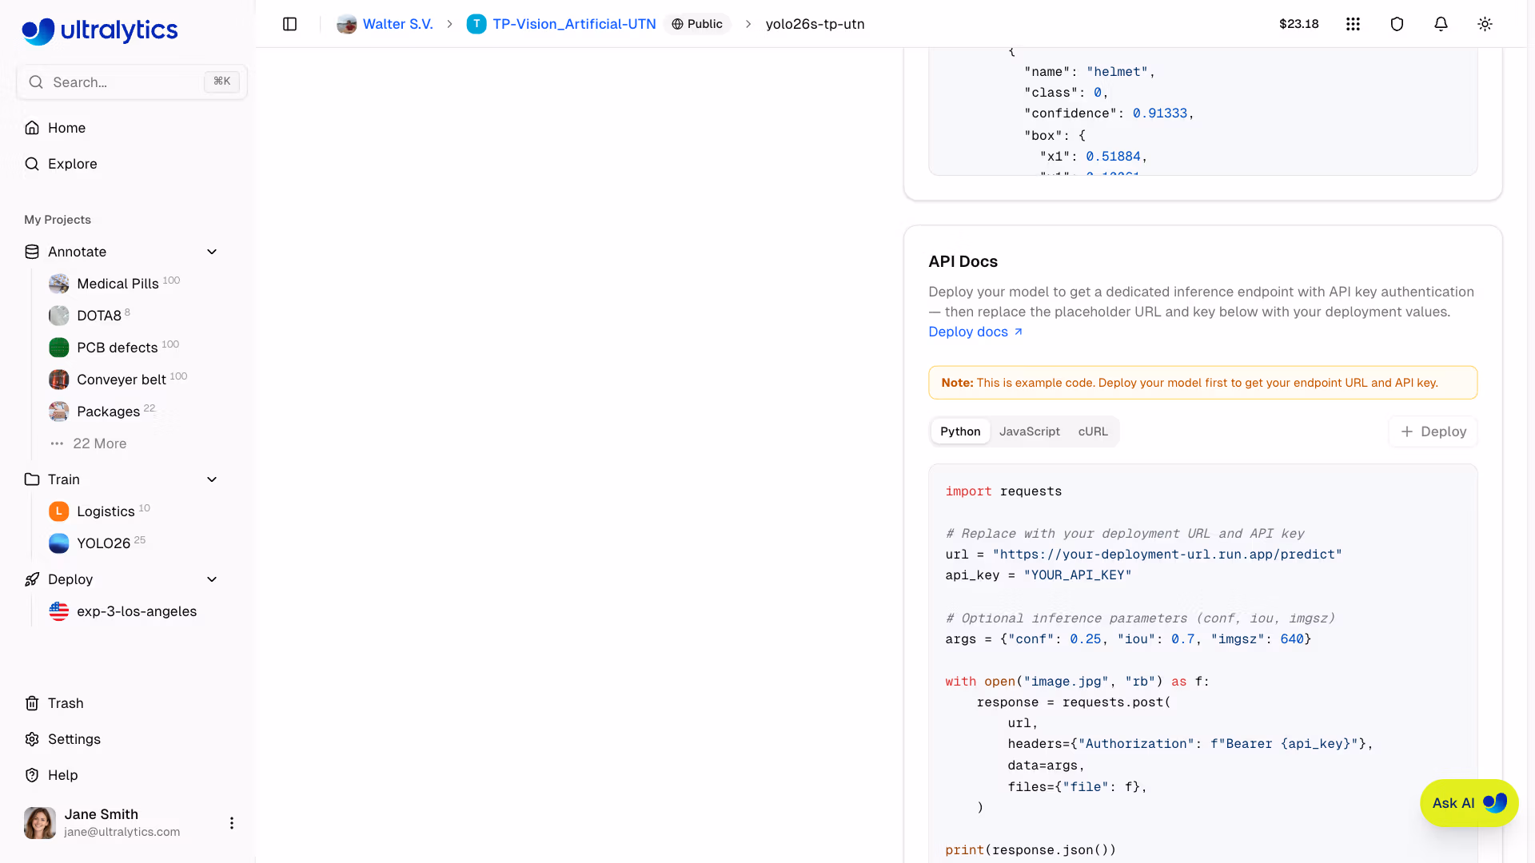Click the Logistics project badge icon
Screen dimensions: 1535x863
pyautogui.click(x=59, y=511)
